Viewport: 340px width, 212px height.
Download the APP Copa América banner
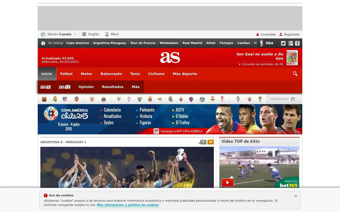coord(178,131)
